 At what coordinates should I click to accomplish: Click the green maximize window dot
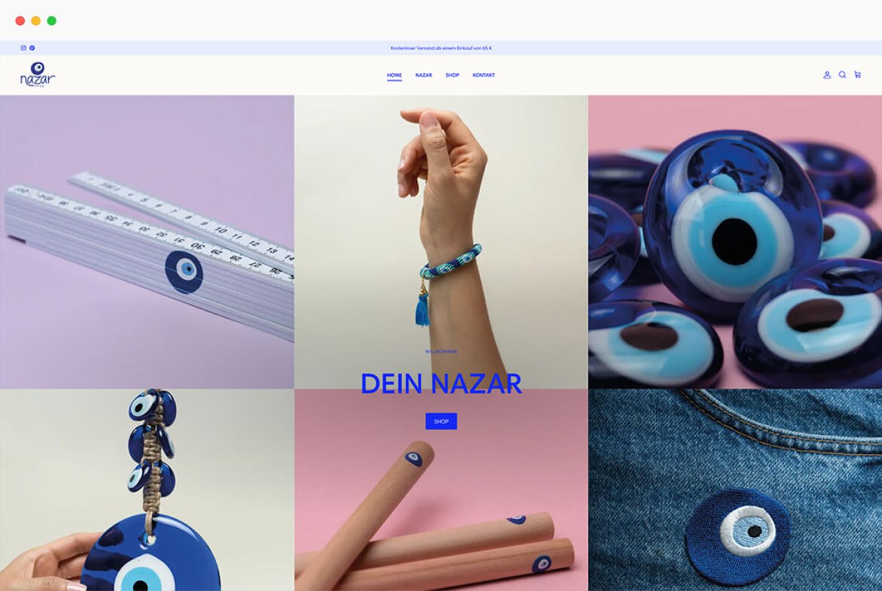tap(52, 21)
